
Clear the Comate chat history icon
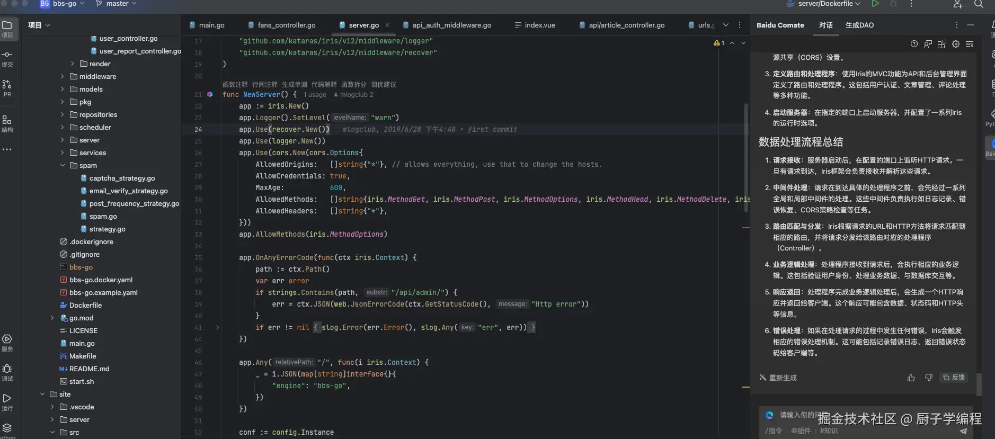pyautogui.click(x=970, y=44)
